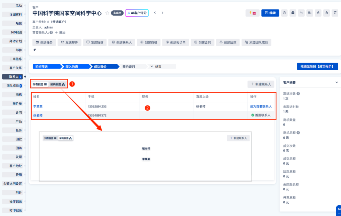Switch to 列表视图 list view
This screenshot has width=341, height=216.
coord(40,85)
